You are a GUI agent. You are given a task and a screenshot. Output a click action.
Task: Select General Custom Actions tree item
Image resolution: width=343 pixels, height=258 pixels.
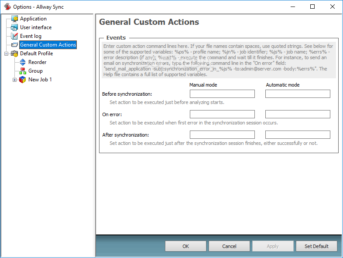click(48, 45)
